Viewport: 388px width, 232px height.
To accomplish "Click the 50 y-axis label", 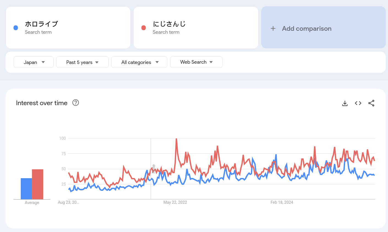I will (64, 169).
